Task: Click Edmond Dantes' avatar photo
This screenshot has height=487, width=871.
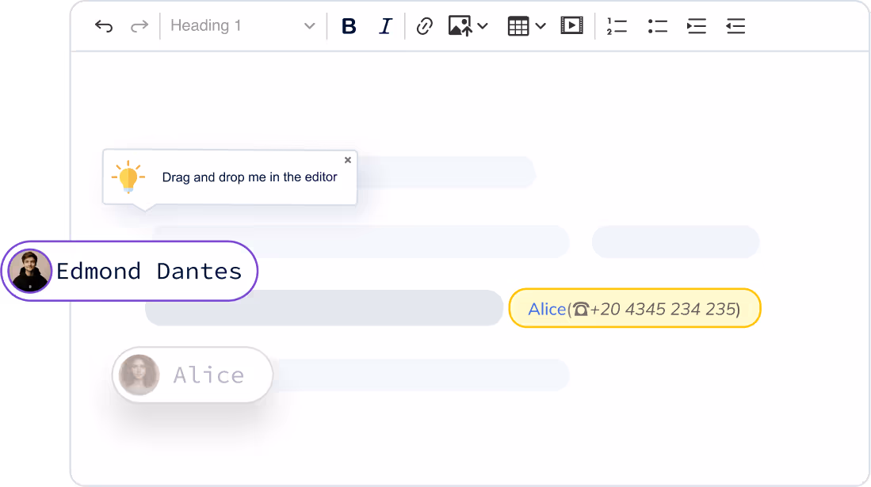Action: tap(30, 271)
